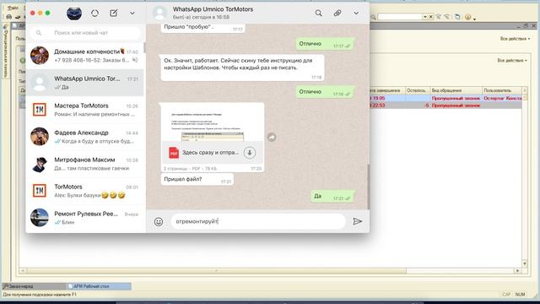Image resolution: width=540 pixels, height=304 pixels.
Task: Click the 1C toolbar magnifier search icon
Action: [x=373, y=17]
